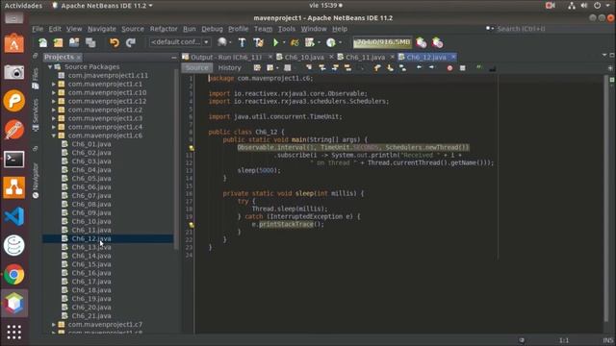Expand the com.mavenproject1.c10 package
The image size is (616, 346).
(x=54, y=92)
